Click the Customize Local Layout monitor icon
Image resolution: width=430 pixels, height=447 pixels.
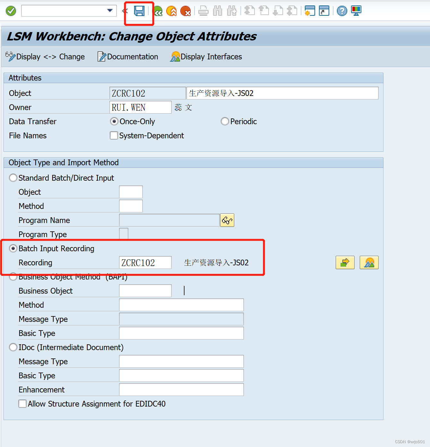point(356,11)
